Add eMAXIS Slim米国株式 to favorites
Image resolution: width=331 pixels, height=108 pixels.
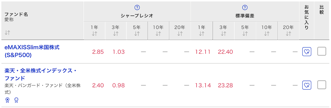(x=307, y=52)
